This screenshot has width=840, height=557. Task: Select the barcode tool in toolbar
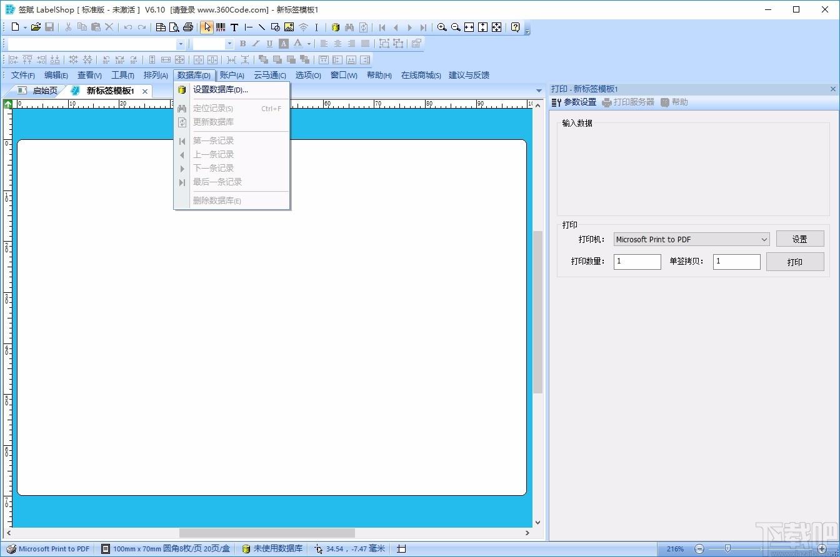[221, 27]
